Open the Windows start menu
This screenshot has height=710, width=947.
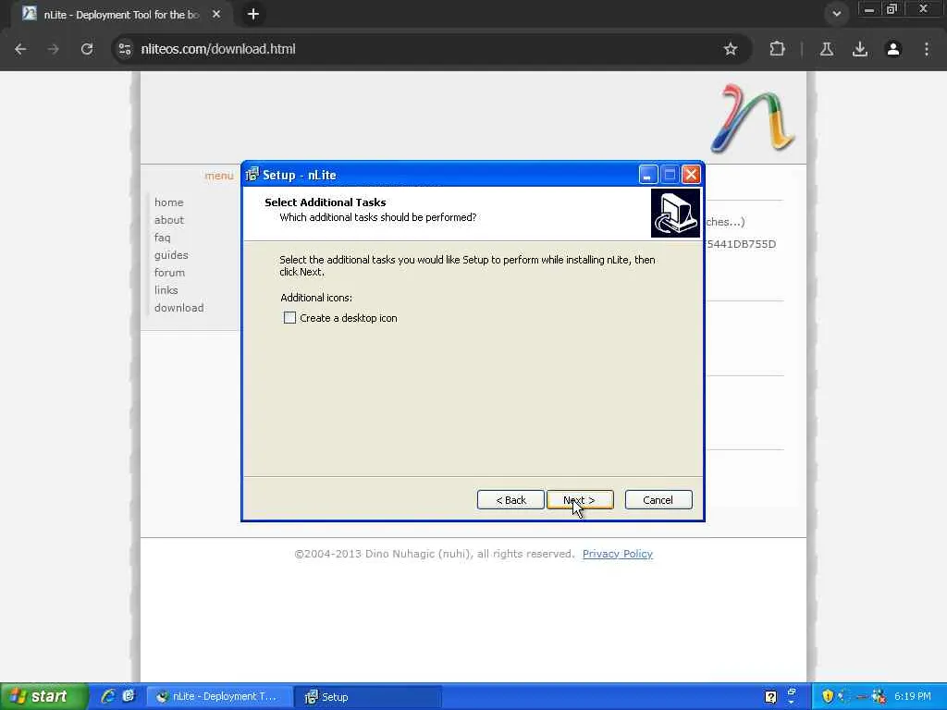click(x=43, y=696)
